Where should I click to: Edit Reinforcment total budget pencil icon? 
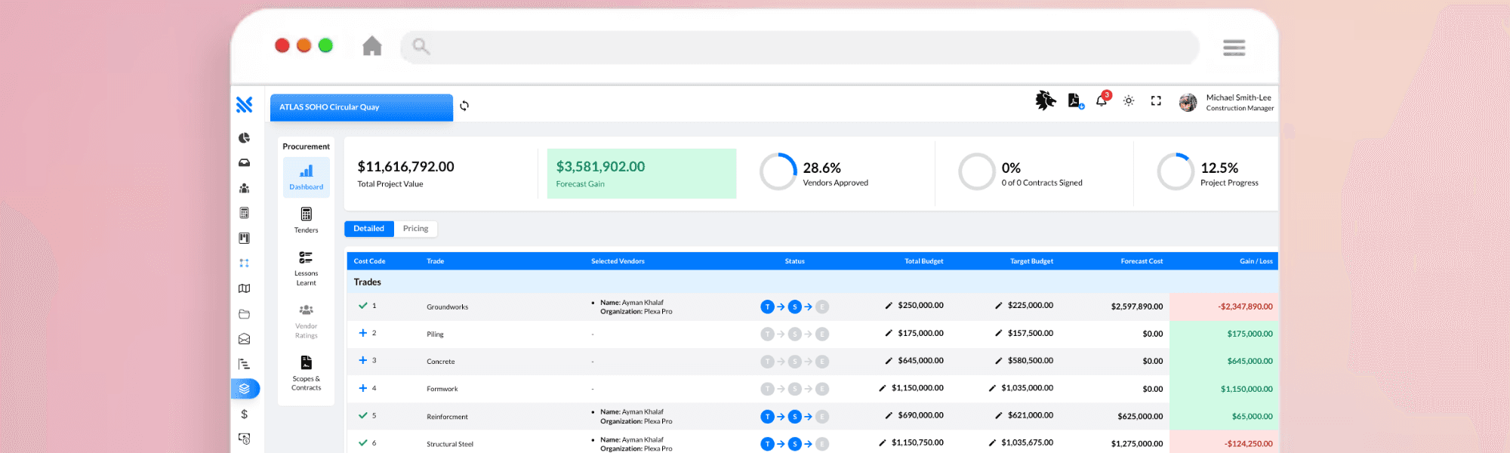point(889,415)
